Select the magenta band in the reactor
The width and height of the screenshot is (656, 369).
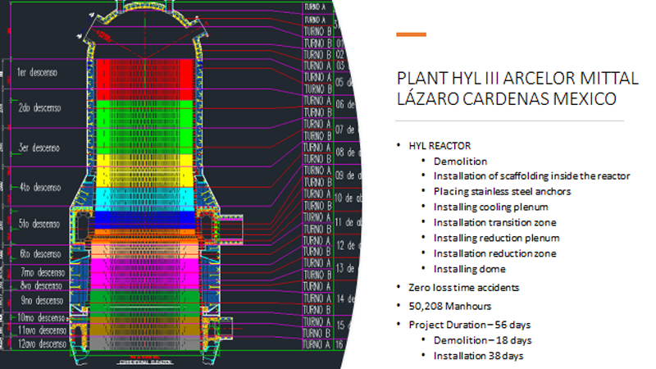[148, 271]
